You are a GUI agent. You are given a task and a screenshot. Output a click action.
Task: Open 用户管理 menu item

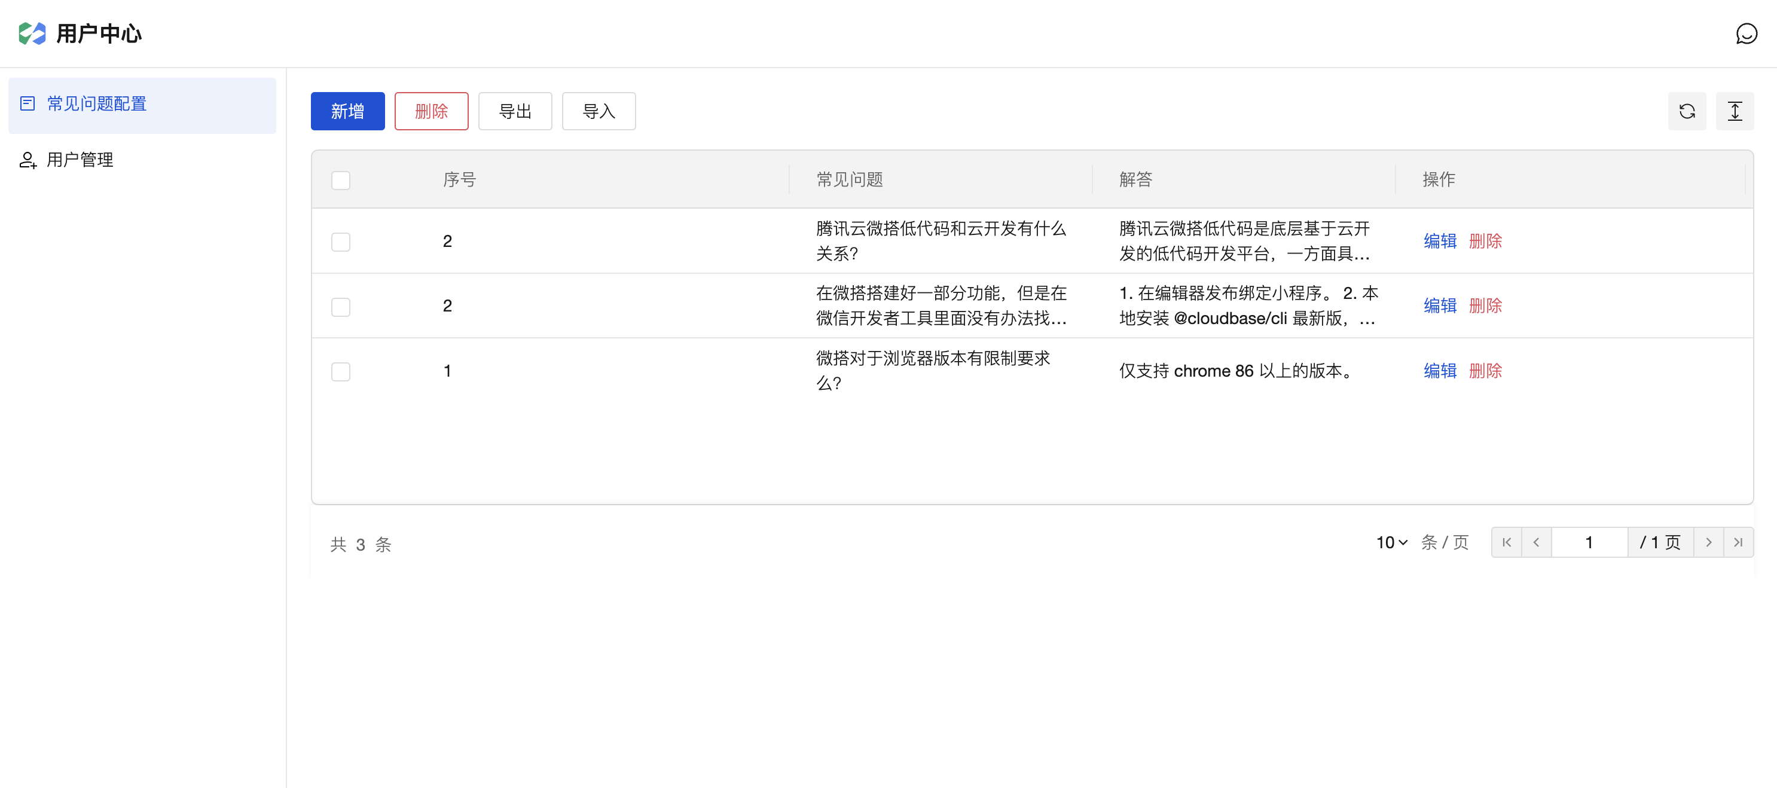[142, 160]
